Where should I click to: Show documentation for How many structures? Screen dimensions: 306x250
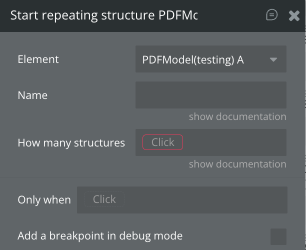[237, 164]
